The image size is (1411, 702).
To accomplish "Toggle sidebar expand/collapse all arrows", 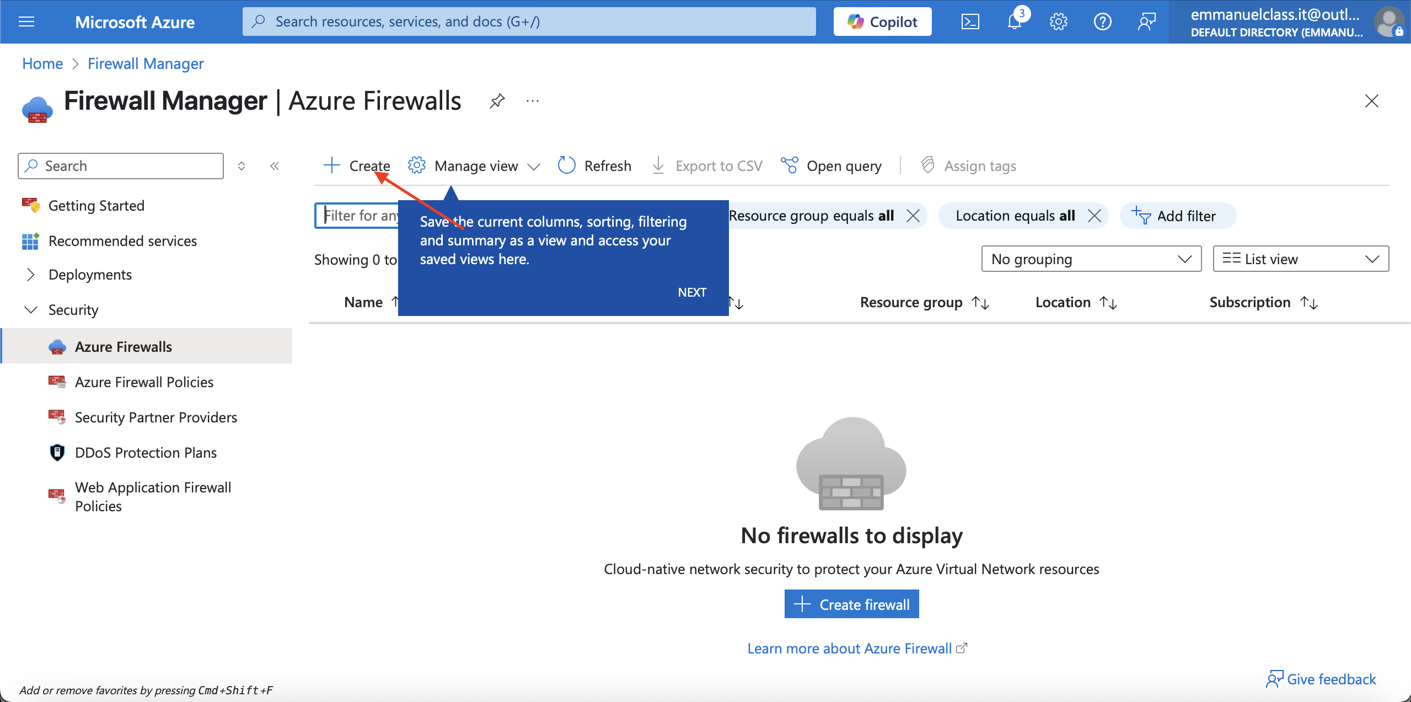I will pyautogui.click(x=241, y=165).
